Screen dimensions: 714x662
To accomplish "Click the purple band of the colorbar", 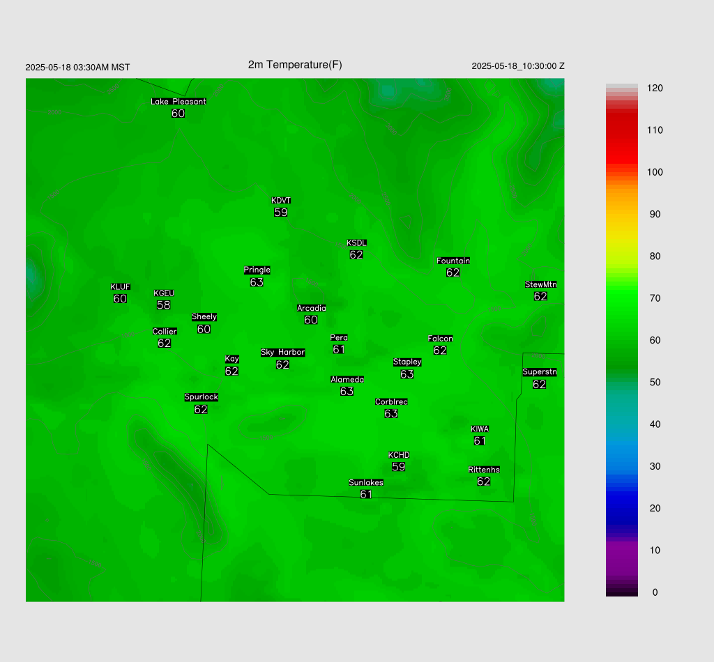I will click(621, 557).
